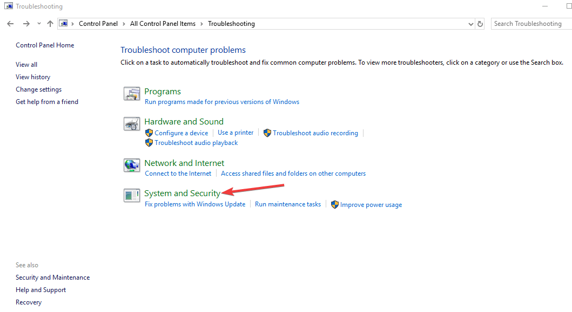Open Control Panel breadcrumb
572x312 pixels.
tap(98, 24)
